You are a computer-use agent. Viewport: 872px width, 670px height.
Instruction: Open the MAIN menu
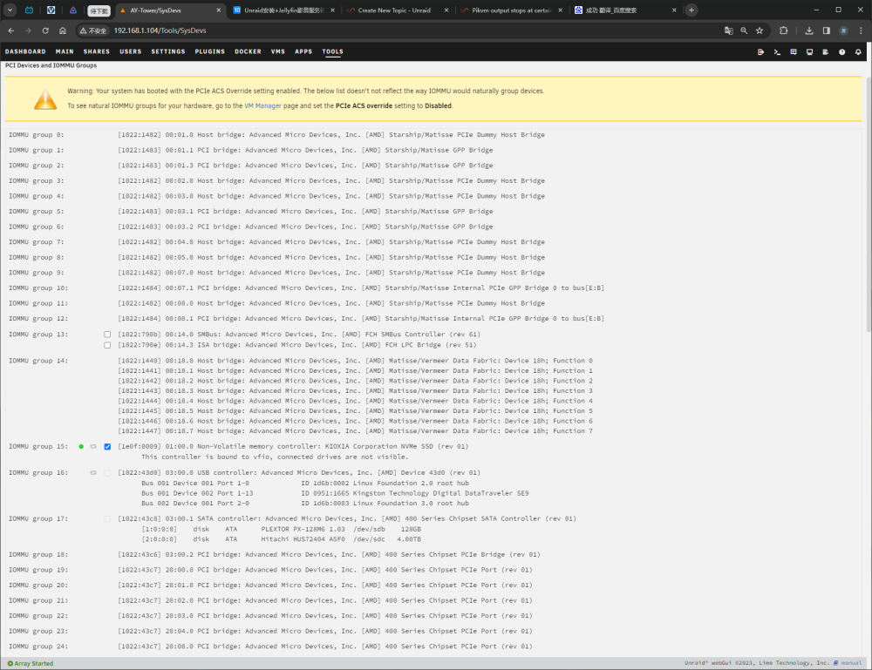point(65,51)
